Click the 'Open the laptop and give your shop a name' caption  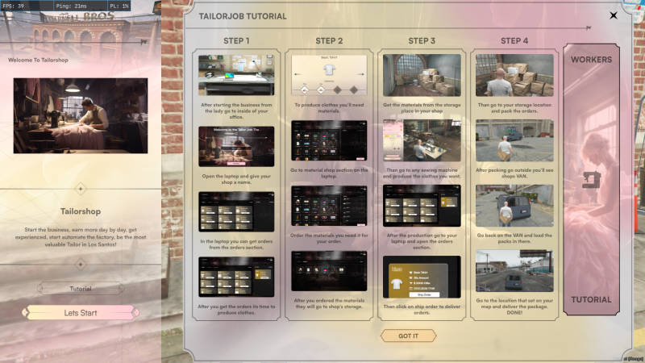coord(236,179)
